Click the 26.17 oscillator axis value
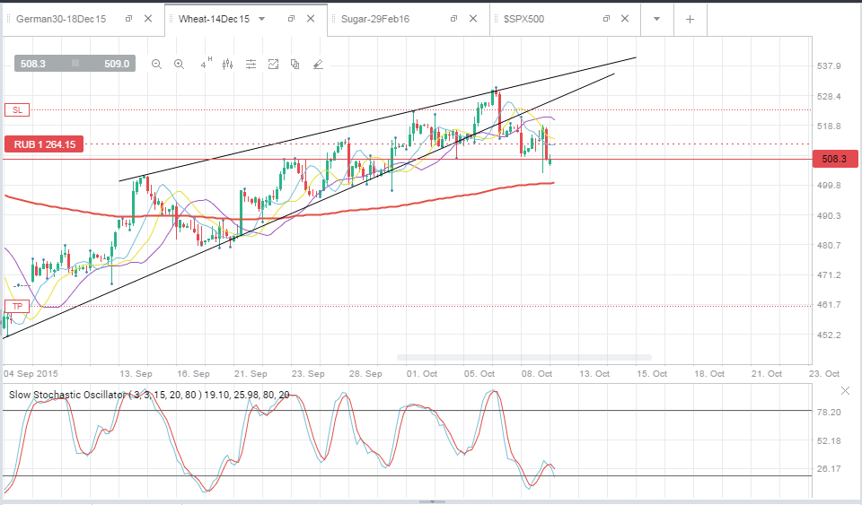Viewport: 862px width, 505px height. (x=829, y=469)
